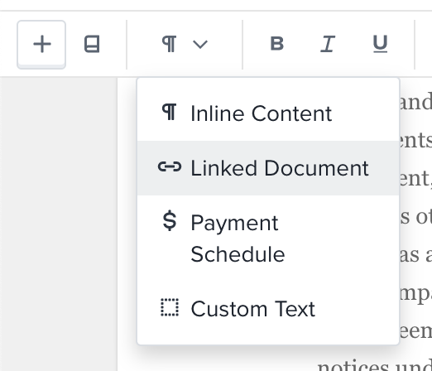Click the chain link icon in menu
Image resolution: width=432 pixels, height=371 pixels.
170,166
